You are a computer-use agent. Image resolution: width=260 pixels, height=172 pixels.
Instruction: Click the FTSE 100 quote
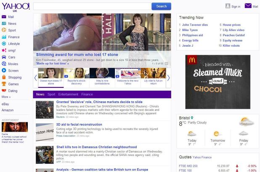[185, 170]
